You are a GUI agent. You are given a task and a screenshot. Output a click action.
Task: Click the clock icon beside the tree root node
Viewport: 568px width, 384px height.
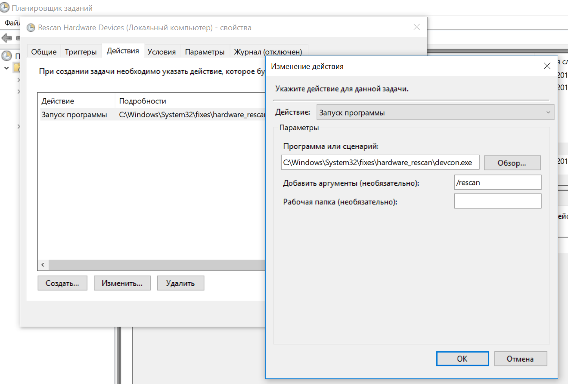point(7,55)
